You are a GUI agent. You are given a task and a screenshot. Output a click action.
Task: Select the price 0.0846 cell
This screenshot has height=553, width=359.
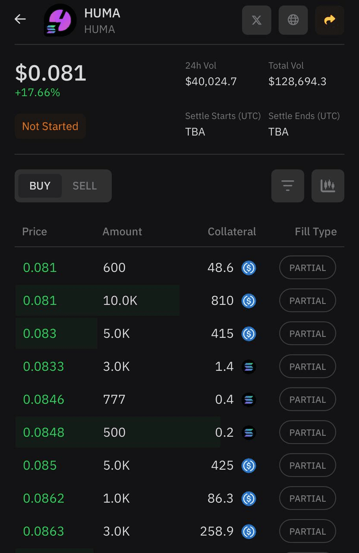pyautogui.click(x=44, y=399)
